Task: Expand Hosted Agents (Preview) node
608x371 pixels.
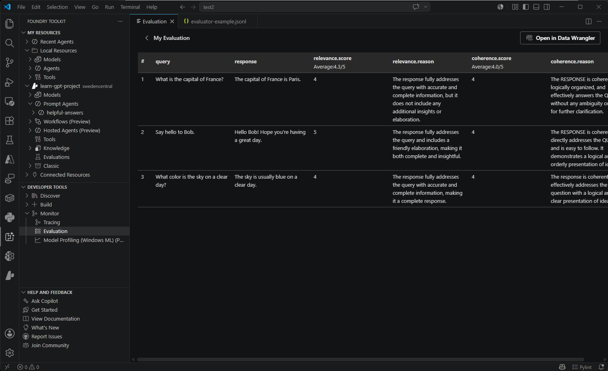Action: 30,130
